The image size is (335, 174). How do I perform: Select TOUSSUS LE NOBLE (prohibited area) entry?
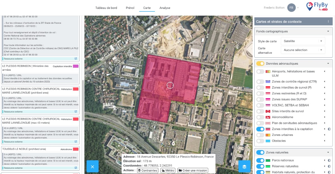40,158
